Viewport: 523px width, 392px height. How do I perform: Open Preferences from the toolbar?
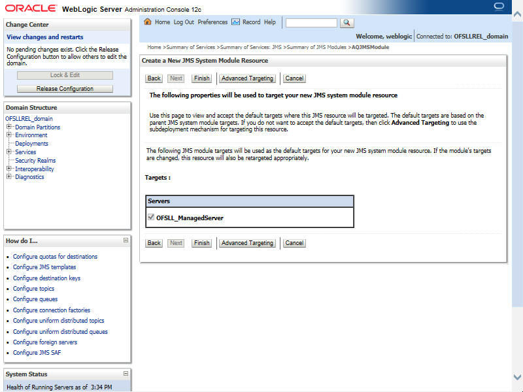(212, 22)
